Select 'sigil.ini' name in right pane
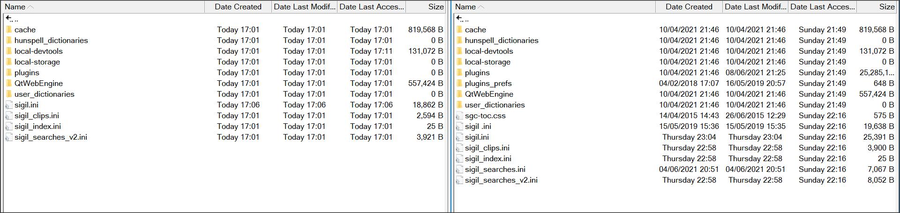This screenshot has height=213, width=900. tap(477, 137)
